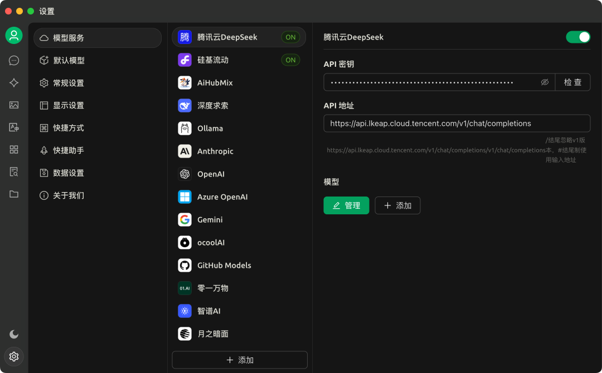The width and height of the screenshot is (602, 373).
Task: Select the Azure OpenAI provider icon
Action: pos(185,197)
